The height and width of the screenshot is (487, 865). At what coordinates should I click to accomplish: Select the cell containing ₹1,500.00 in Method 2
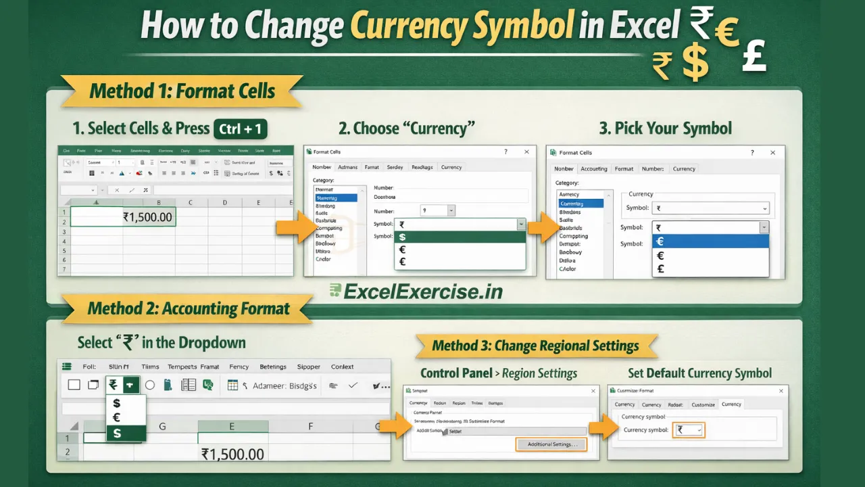tap(233, 454)
